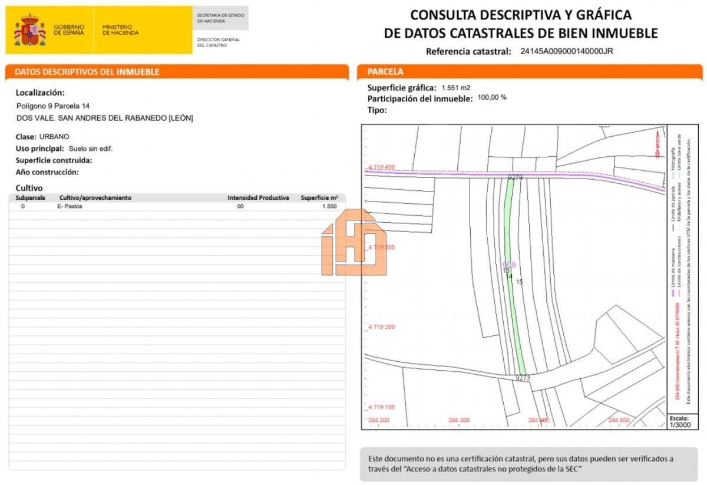This screenshot has height=485, width=707.
Task: Click the 'Tipo:' label
Action: [x=377, y=110]
